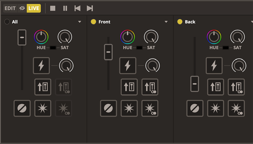Screen dimensions: 253x144
Task: Click the black color swatch under Front HUE
Action: coord(139,48)
